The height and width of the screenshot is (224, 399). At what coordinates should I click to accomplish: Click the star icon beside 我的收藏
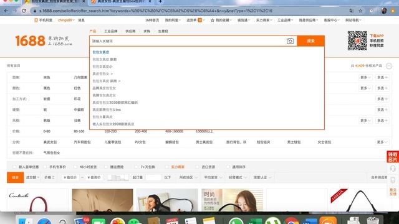coord(212,20)
